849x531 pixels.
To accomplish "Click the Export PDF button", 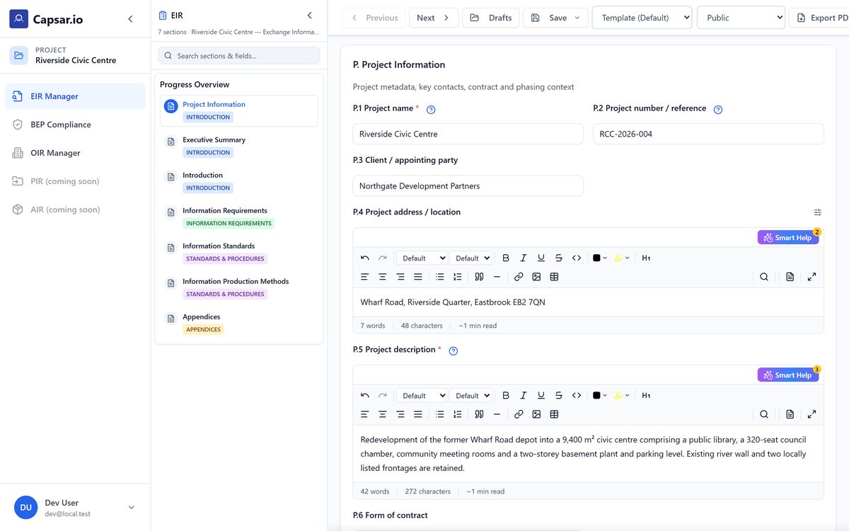I will [x=819, y=18].
